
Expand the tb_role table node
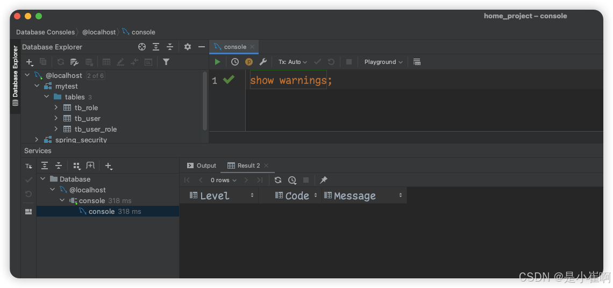[x=56, y=107]
